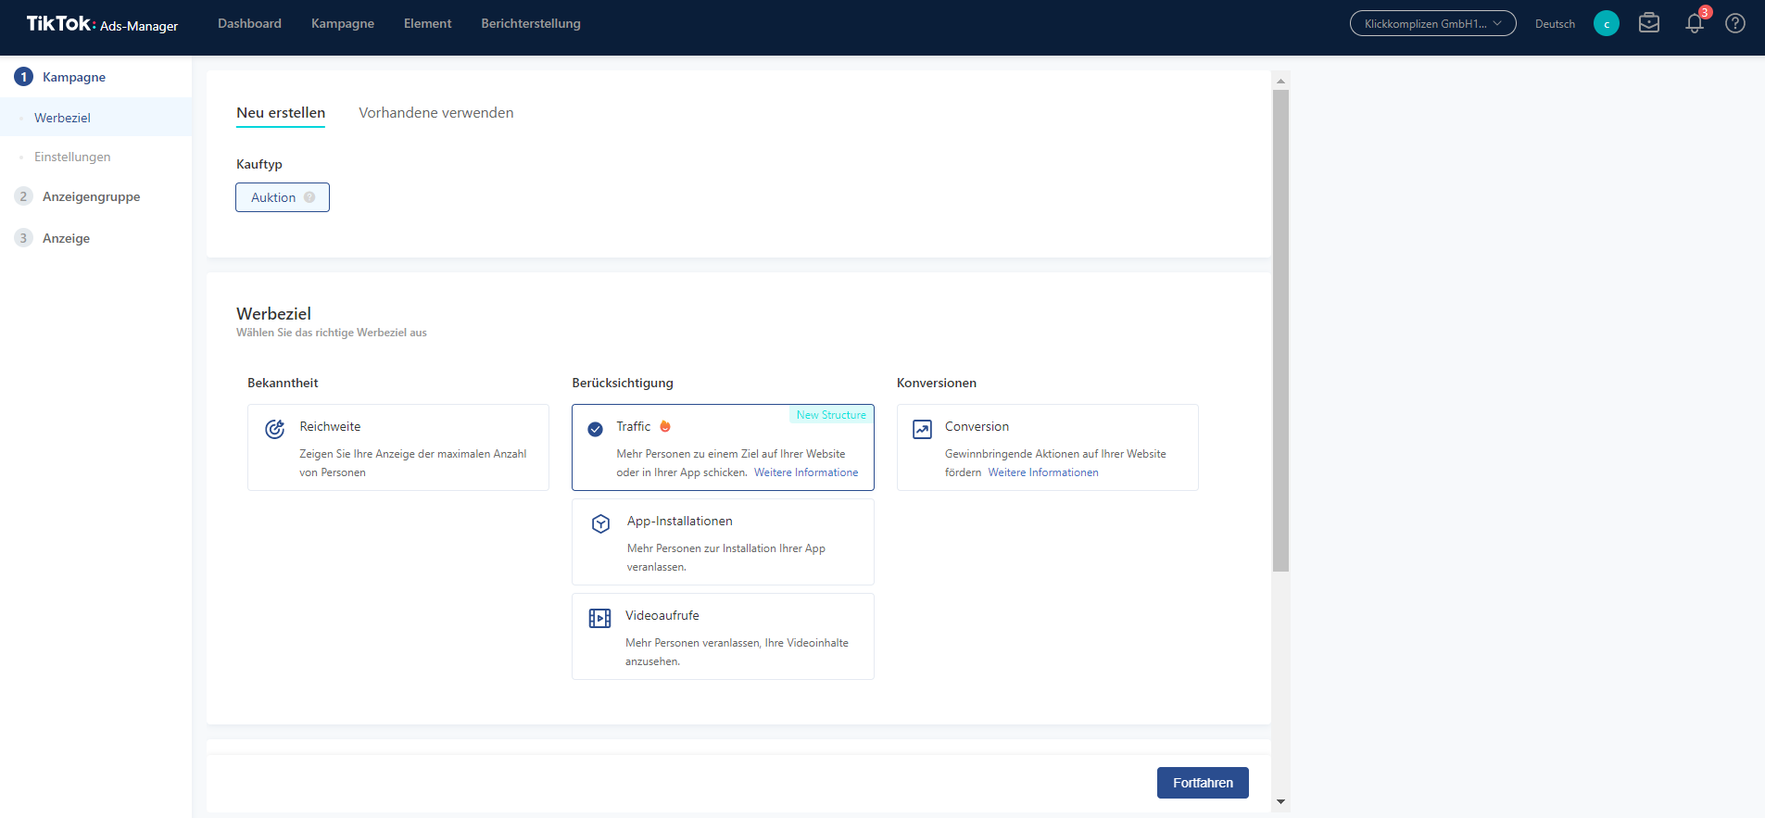The height and width of the screenshot is (818, 1765).
Task: Open the notifications bell icon
Action: click(1695, 23)
